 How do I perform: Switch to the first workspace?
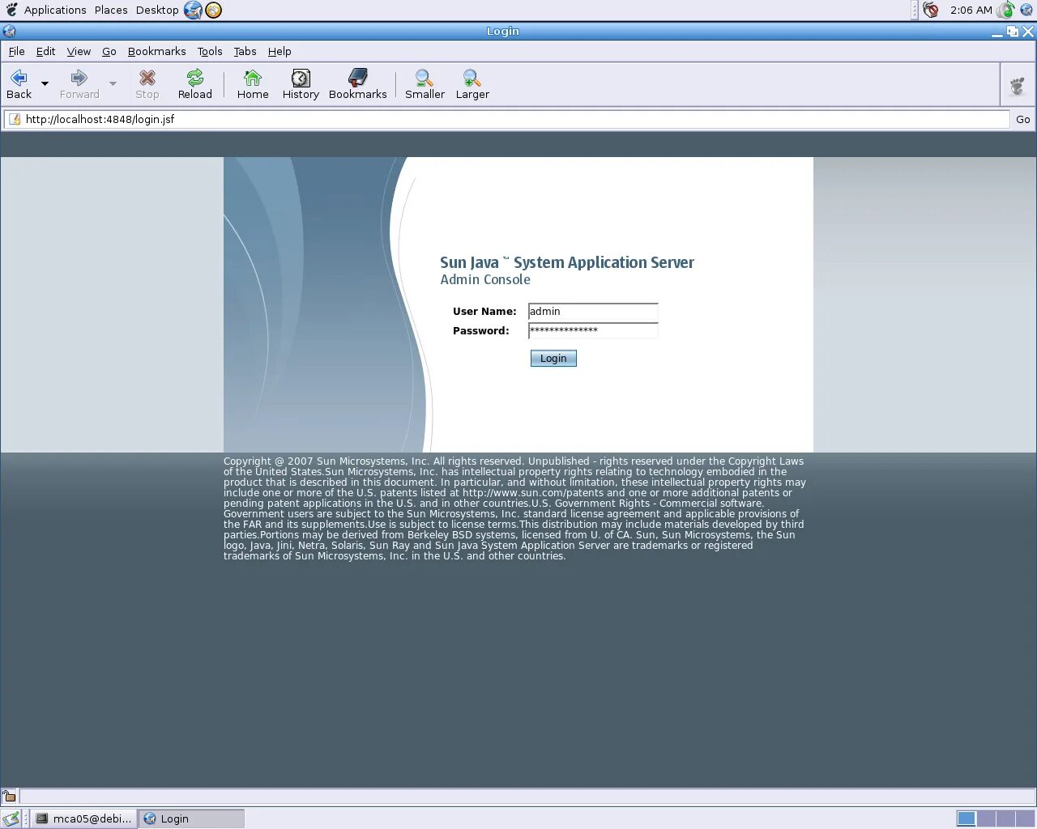coord(966,818)
